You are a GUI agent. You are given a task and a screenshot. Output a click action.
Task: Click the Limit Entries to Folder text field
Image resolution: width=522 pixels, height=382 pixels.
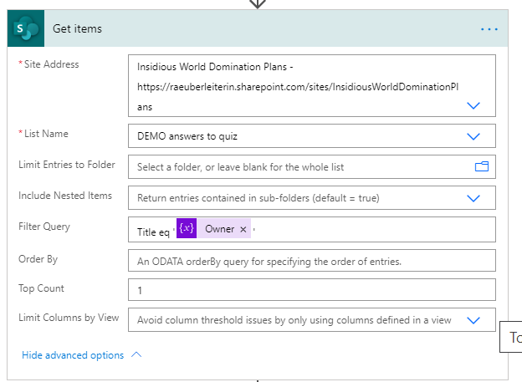pyautogui.click(x=301, y=166)
